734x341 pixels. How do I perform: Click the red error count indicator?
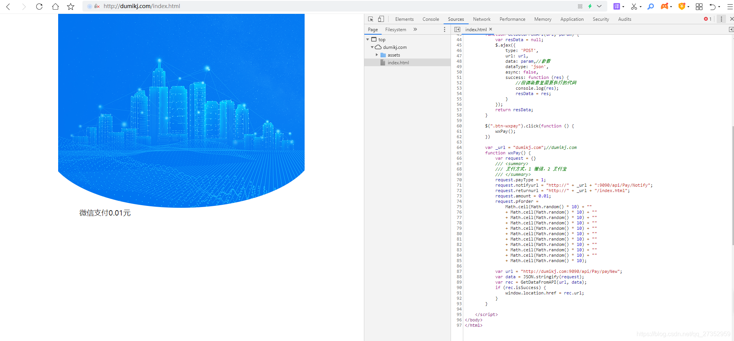pyautogui.click(x=708, y=19)
